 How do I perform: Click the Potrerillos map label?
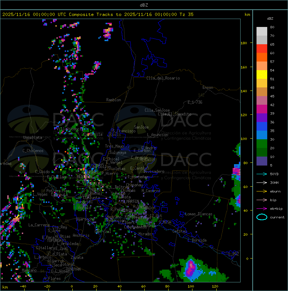(58, 191)
